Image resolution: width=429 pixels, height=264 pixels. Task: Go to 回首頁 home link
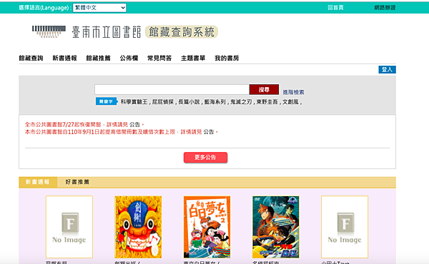335,8
